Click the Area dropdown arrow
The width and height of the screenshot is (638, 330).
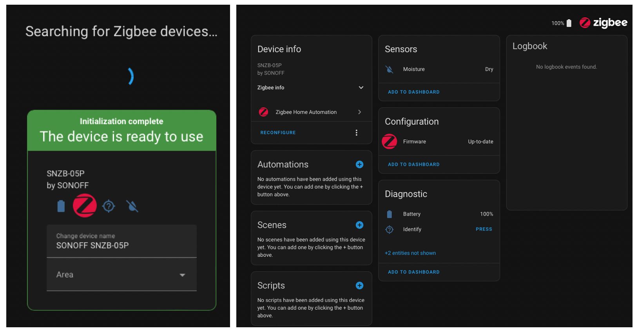[182, 275]
